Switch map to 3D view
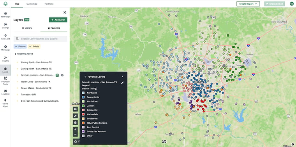 click(75, 109)
